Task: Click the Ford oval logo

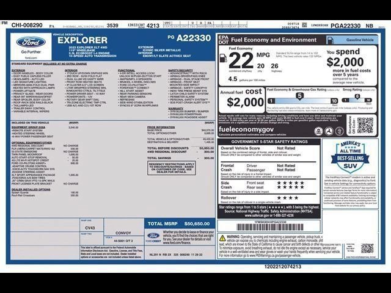Action: [31, 42]
